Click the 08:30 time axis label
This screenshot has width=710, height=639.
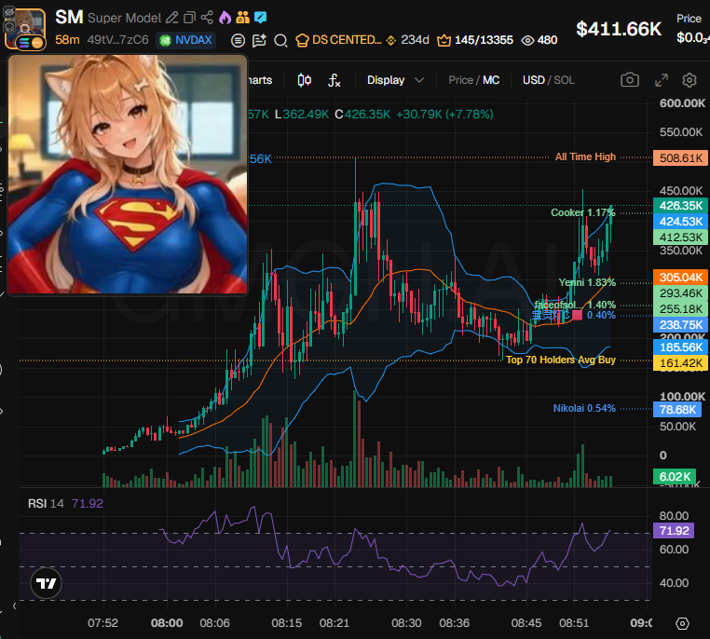[406, 623]
